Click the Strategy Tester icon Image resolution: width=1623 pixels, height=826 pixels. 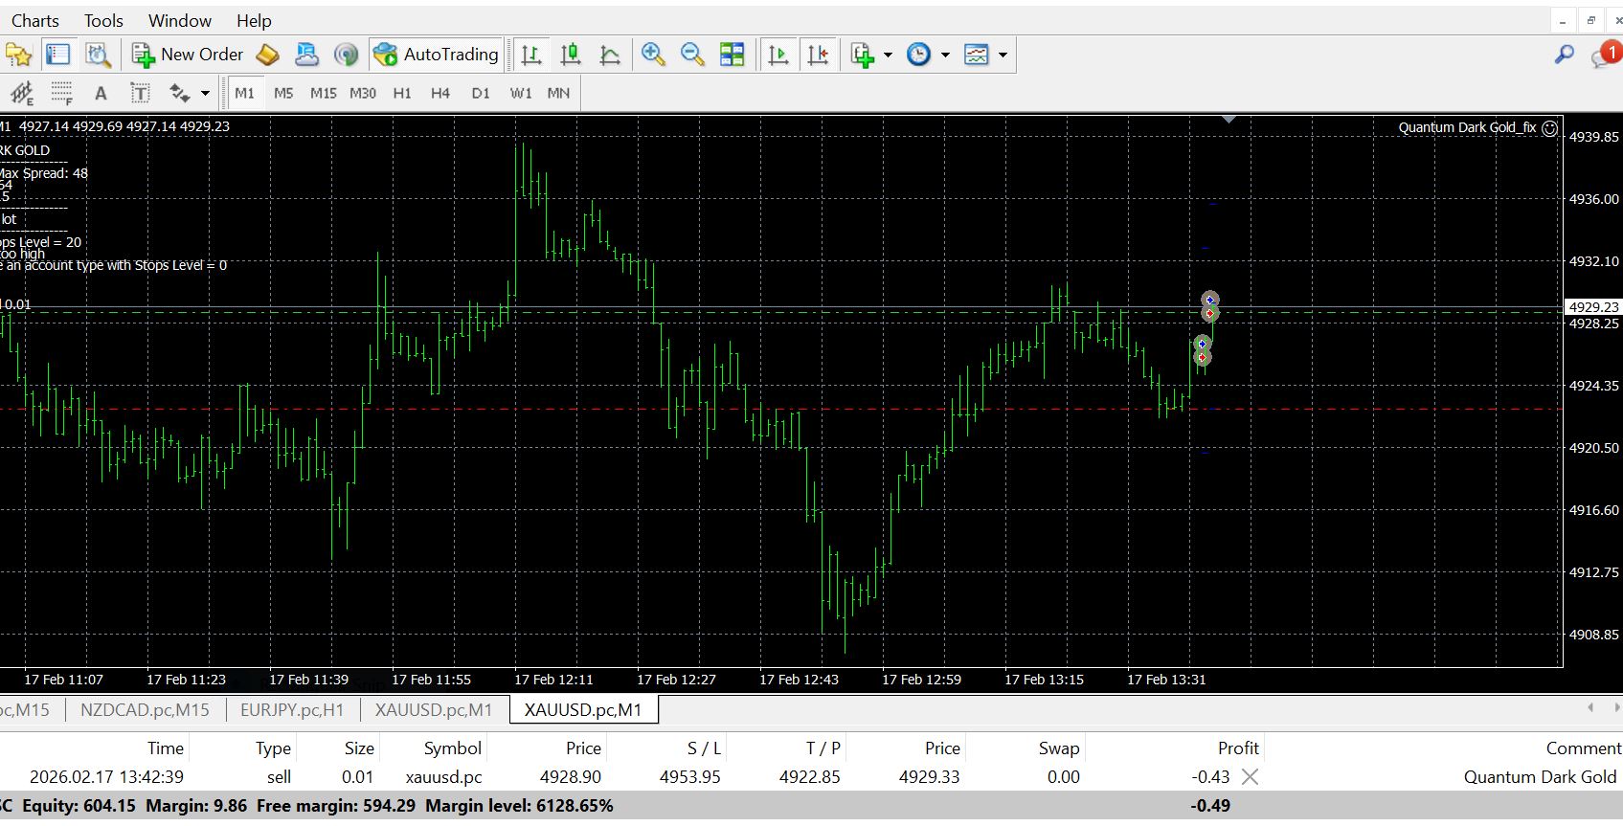coord(98,55)
